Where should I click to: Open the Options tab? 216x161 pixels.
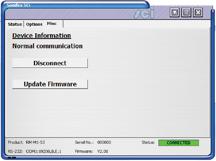pos(34,24)
